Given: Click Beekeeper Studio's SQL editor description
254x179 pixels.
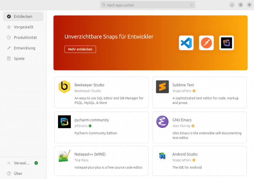Looking at the screenshot, I should pos(109,101).
